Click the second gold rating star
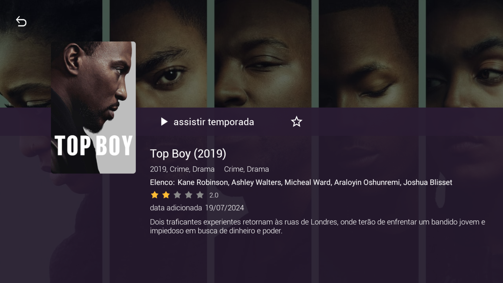 coord(166,195)
